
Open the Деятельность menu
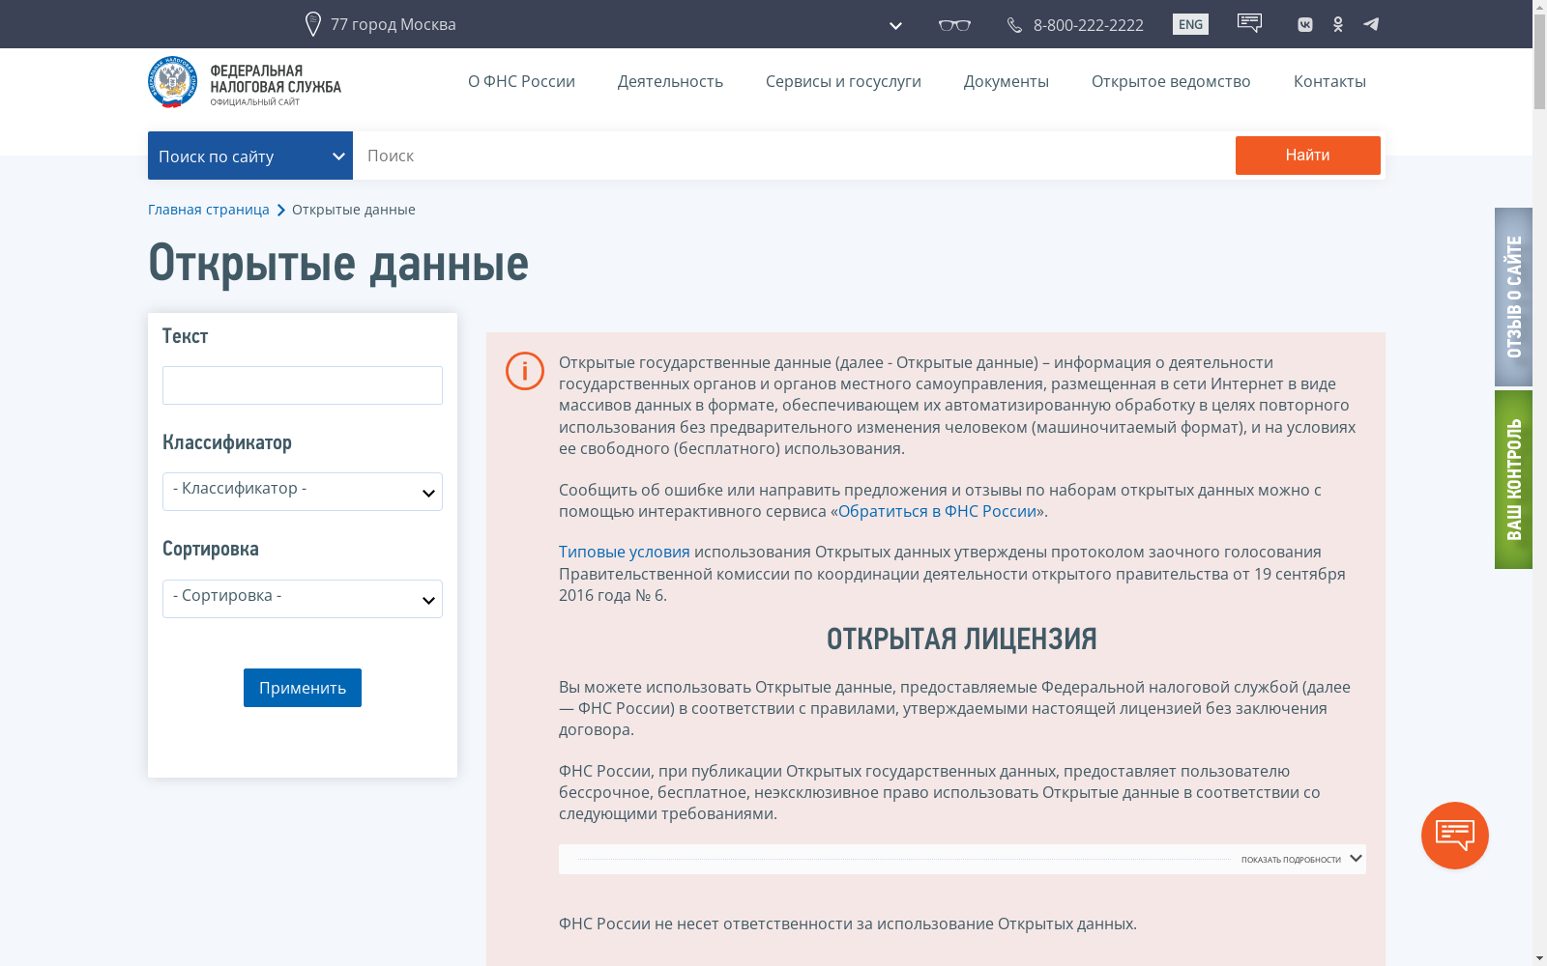tap(670, 81)
